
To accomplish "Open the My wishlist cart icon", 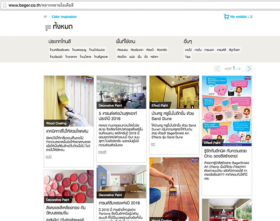I will pyautogui.click(x=226, y=17).
